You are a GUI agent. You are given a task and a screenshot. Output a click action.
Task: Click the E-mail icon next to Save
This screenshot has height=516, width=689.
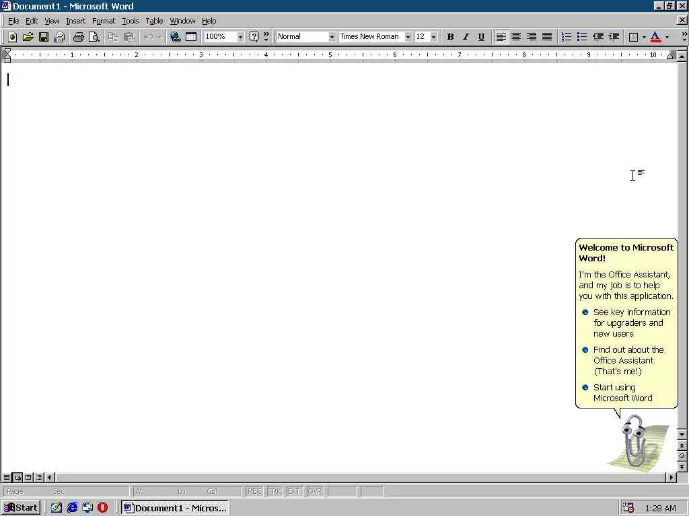click(x=59, y=37)
